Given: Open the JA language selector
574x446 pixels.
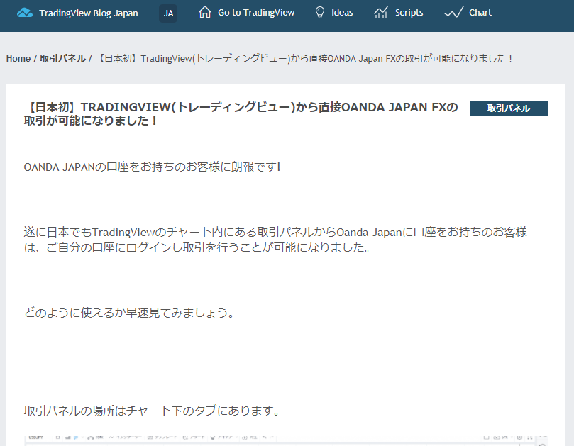Looking at the screenshot, I should point(168,13).
